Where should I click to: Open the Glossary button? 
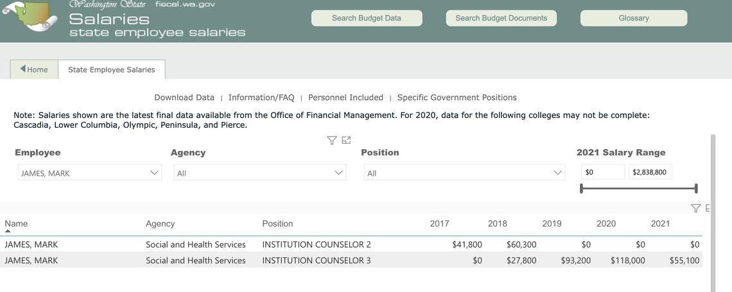pyautogui.click(x=634, y=18)
